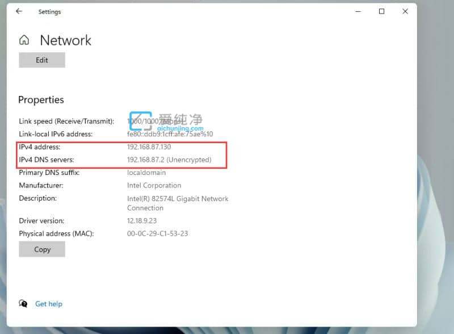The width and height of the screenshot is (454, 334).
Task: Click the Get help chat bubble icon
Action: click(23, 304)
